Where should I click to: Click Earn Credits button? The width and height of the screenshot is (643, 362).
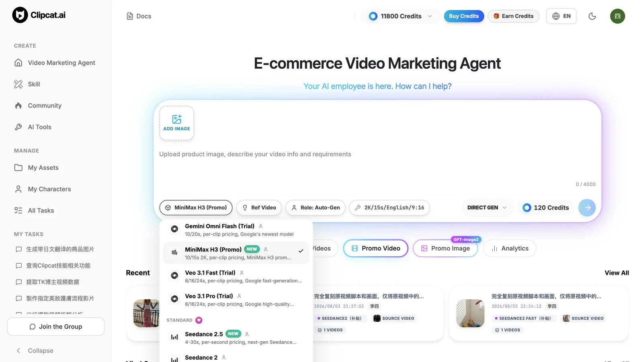513,16
